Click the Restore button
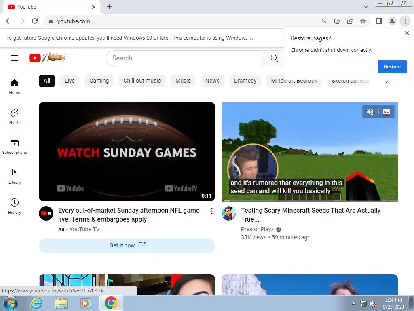This screenshot has height=311, width=414. 392,67
